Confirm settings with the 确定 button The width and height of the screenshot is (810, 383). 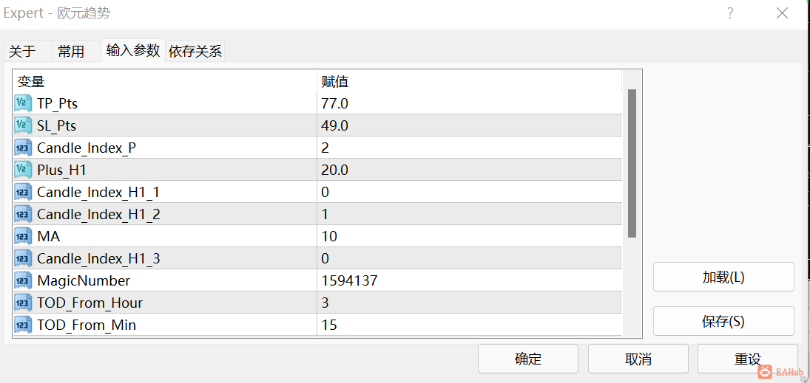pyautogui.click(x=528, y=359)
